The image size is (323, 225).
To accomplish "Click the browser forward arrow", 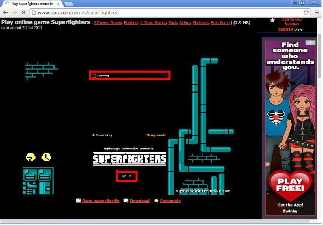I will (x=15, y=12).
